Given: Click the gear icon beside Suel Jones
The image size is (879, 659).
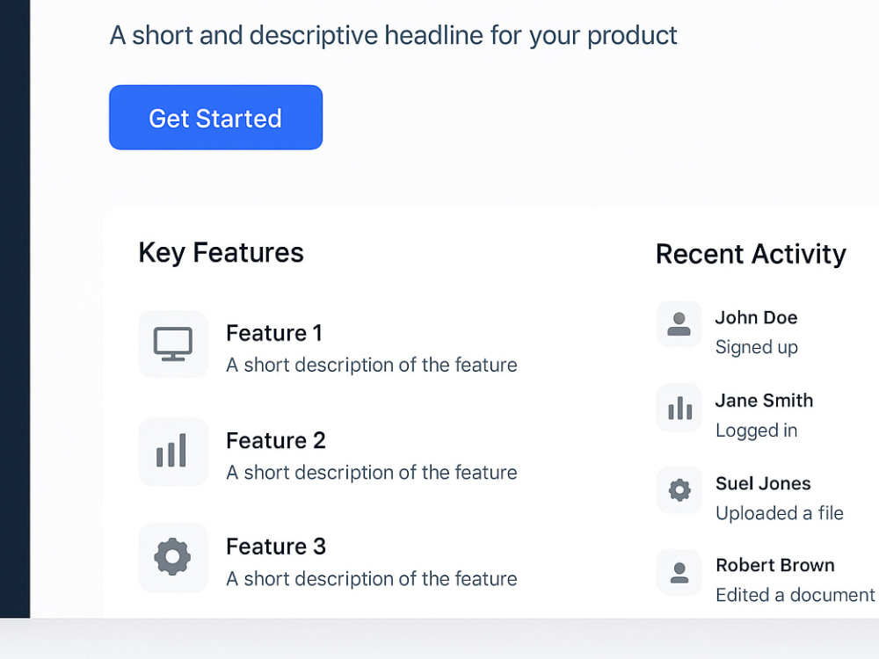Looking at the screenshot, I should click(679, 490).
